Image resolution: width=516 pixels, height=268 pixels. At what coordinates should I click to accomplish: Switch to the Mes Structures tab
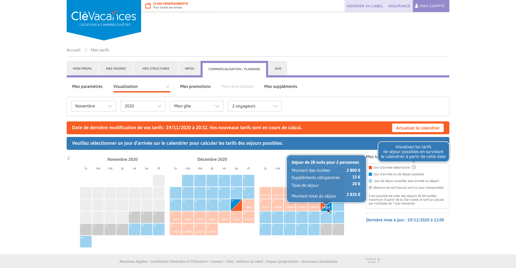pos(156,69)
